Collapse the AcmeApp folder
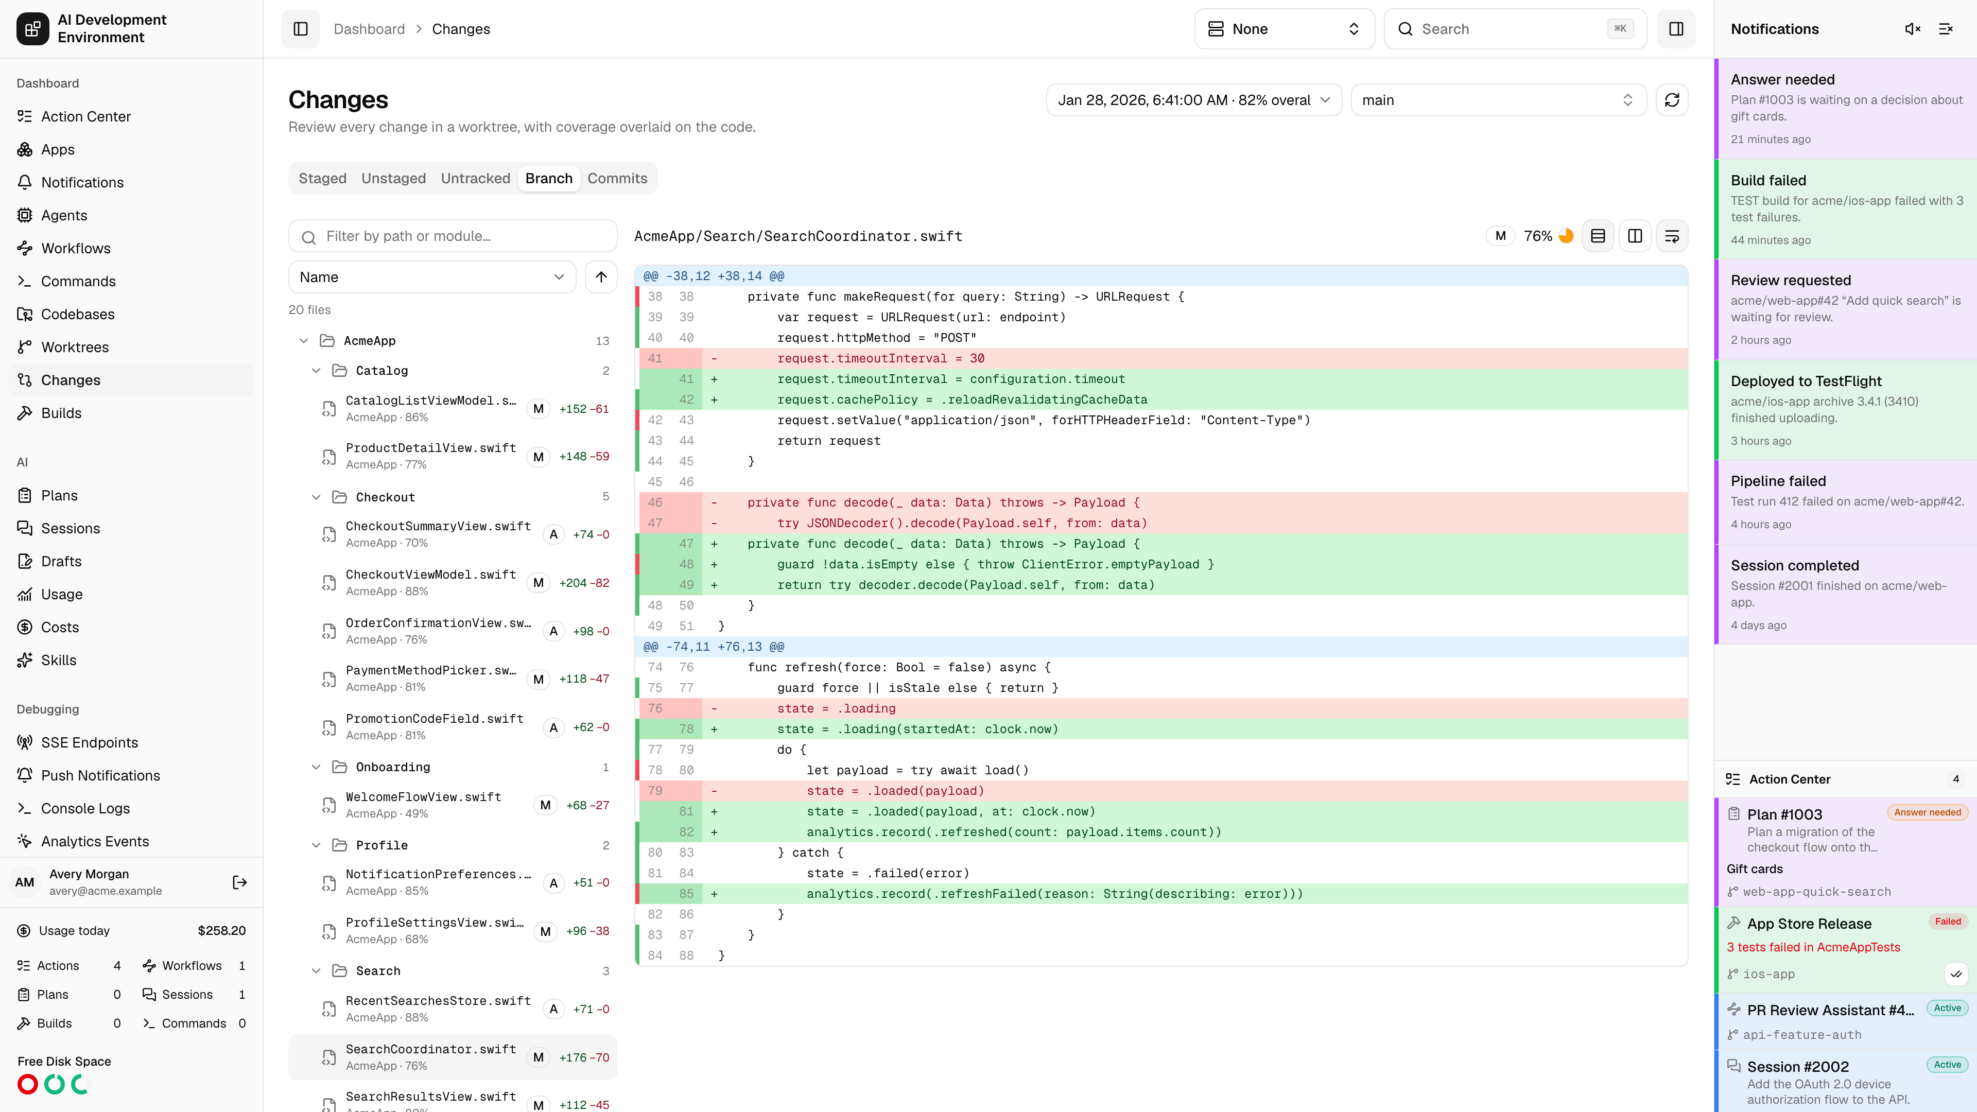 coord(304,341)
